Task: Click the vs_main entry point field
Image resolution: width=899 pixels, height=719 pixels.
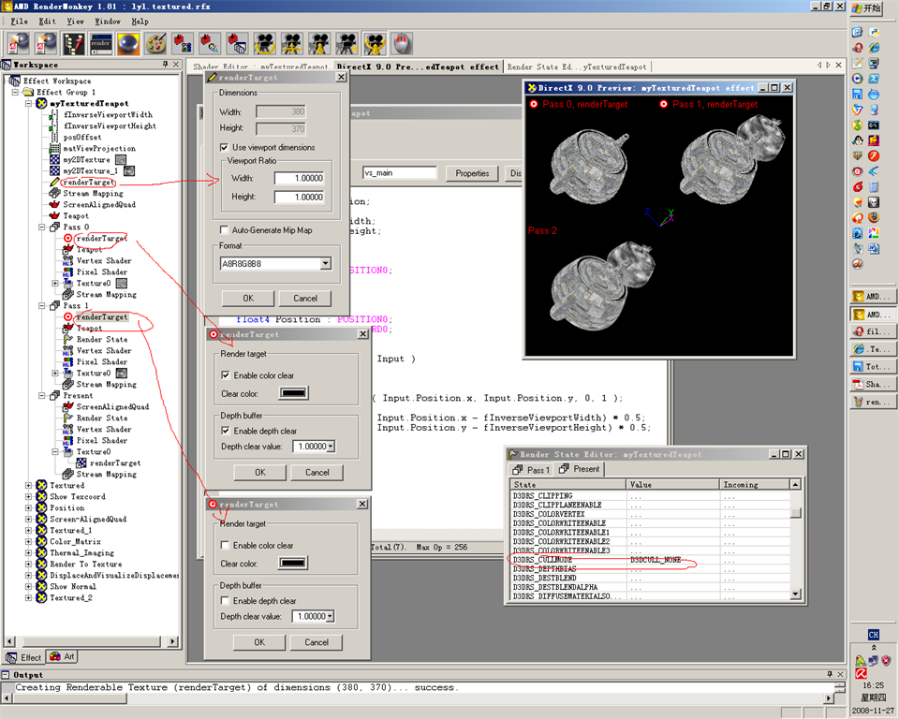Action: click(x=400, y=172)
